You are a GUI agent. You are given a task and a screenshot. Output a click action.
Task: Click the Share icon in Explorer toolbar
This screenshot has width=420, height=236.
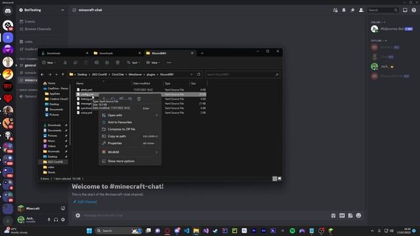(107, 63)
